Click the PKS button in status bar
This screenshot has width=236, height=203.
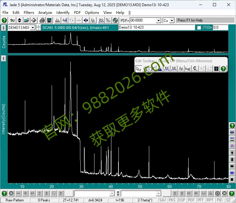[172, 200]
